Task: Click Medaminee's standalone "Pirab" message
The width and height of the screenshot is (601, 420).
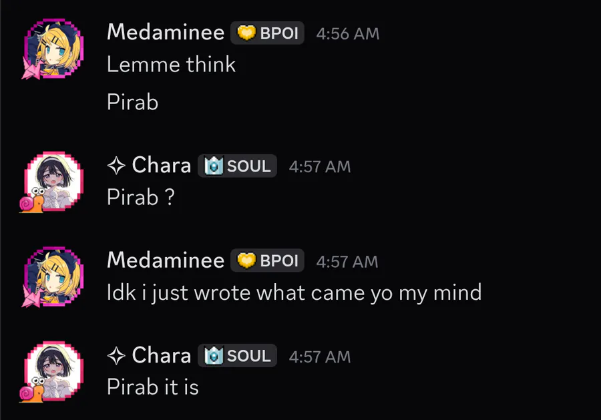Action: [132, 102]
